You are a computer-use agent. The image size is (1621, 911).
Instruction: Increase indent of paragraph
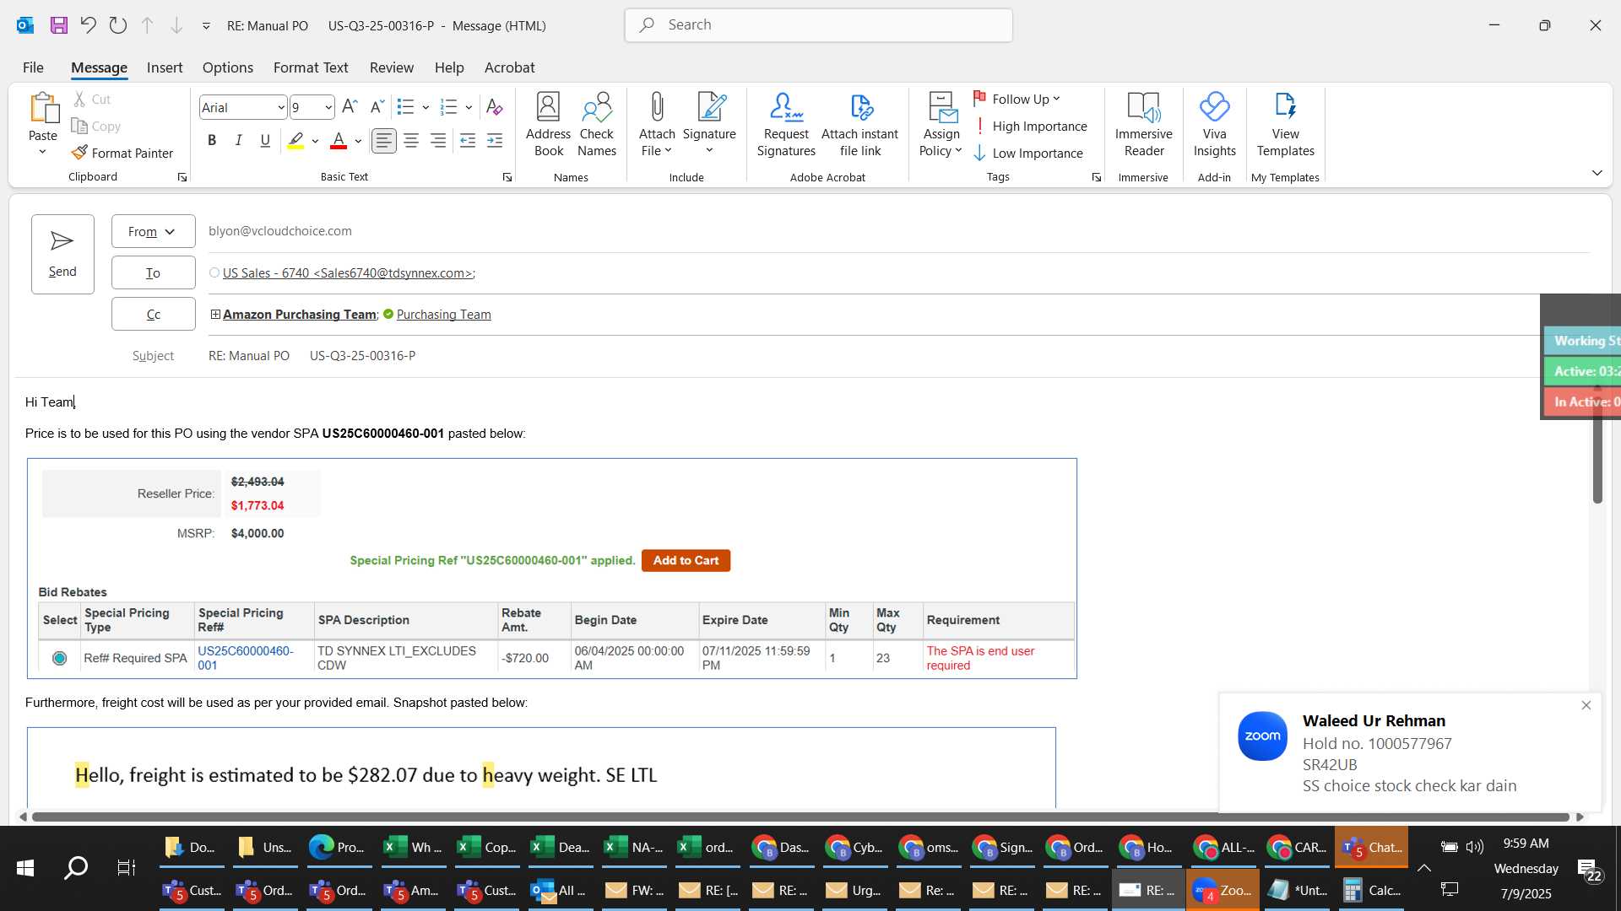pos(495,141)
